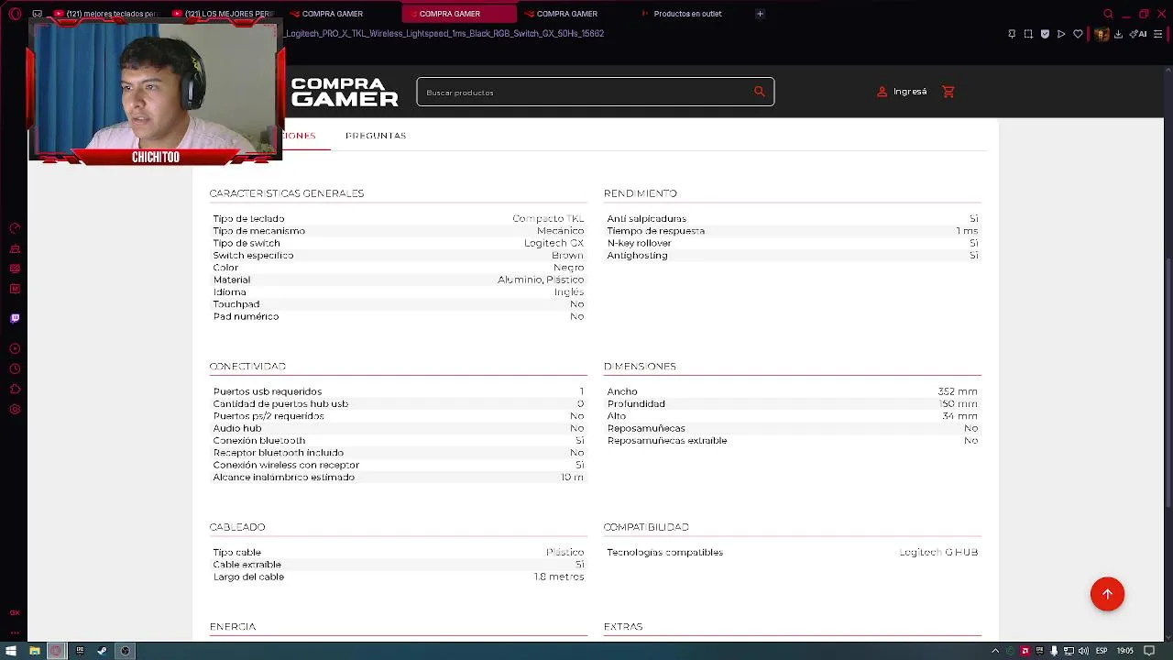Image resolution: width=1173 pixels, height=660 pixels.
Task: Open the 'M' mods icon in sidebar
Action: 15,289
